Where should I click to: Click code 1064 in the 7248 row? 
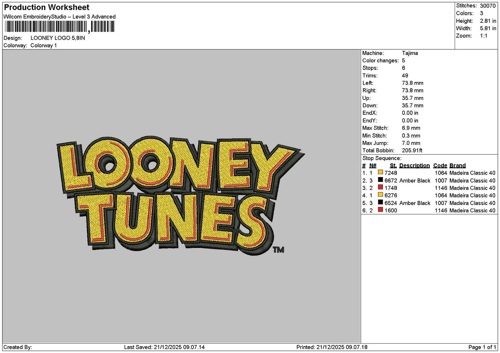click(441, 173)
